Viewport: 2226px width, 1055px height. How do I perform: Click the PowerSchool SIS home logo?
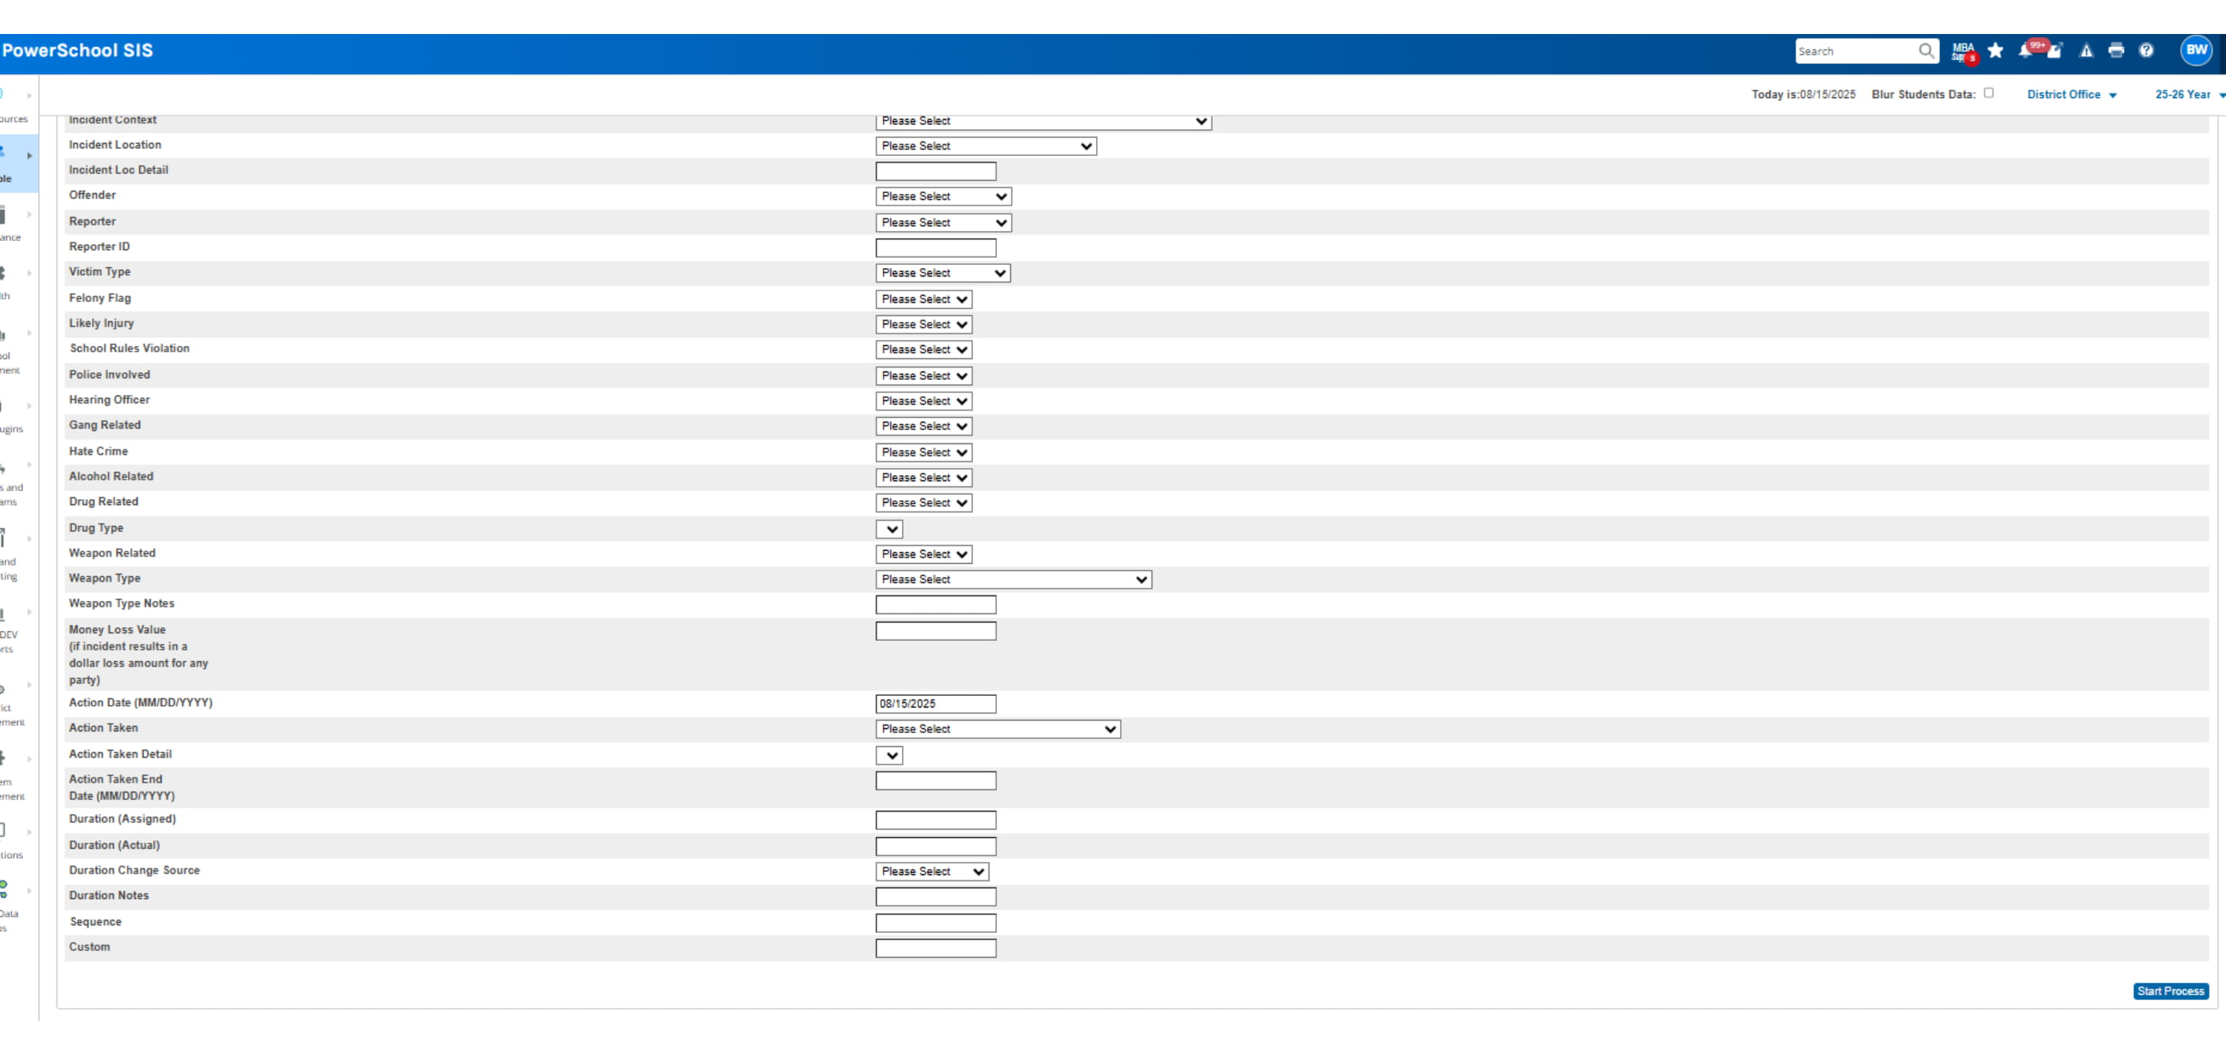[77, 50]
